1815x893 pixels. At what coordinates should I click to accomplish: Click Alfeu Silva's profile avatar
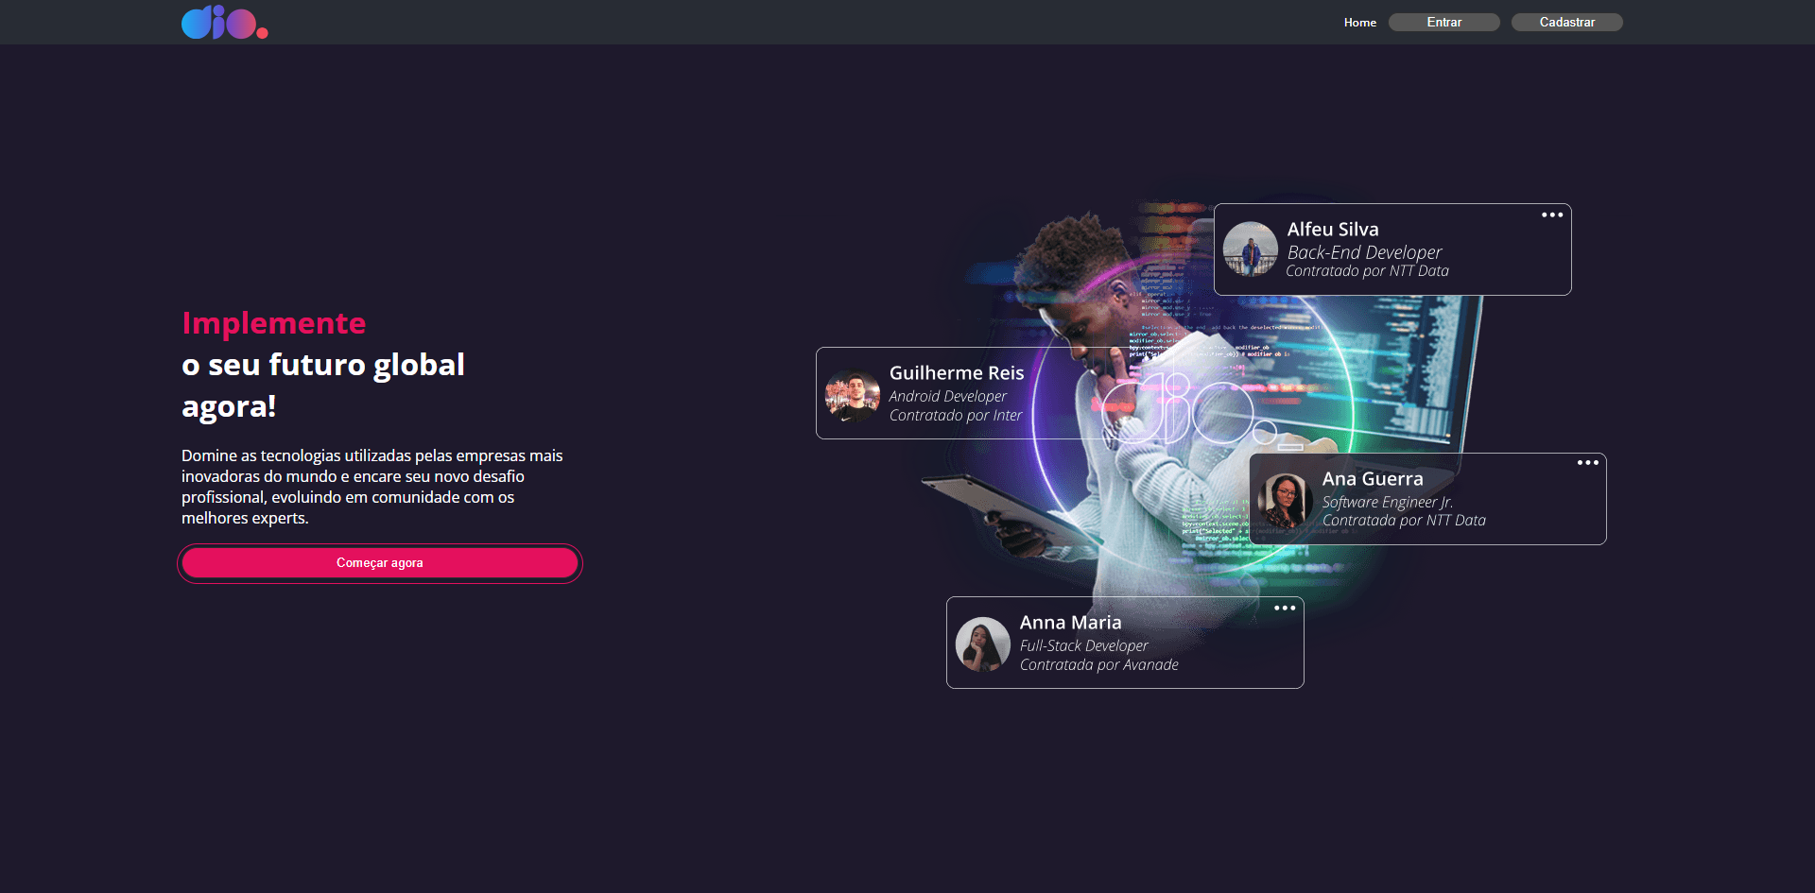click(x=1250, y=249)
